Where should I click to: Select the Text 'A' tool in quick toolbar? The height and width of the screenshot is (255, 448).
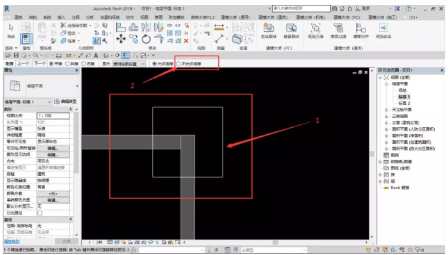[96, 56]
